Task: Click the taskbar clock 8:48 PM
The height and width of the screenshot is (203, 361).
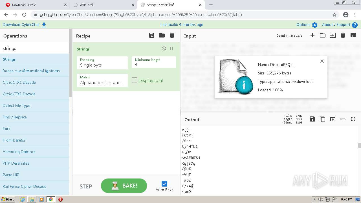Action: coord(346,199)
